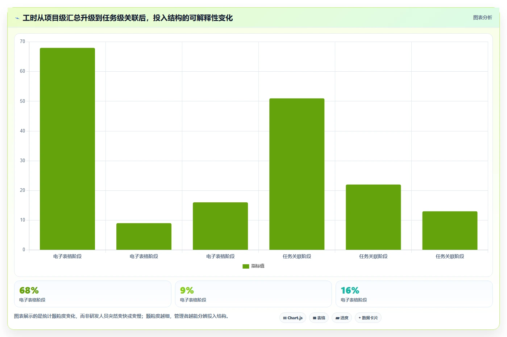507x337 pixels.
Task: Click the y-axis tick label 0
Action: coord(24,250)
